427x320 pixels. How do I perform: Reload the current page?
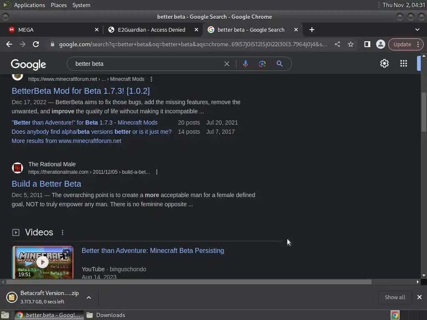pos(36,44)
